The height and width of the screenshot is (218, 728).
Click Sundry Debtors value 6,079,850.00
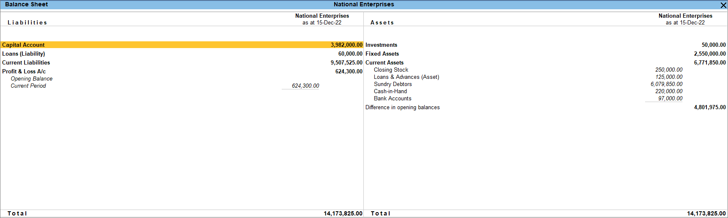(667, 84)
